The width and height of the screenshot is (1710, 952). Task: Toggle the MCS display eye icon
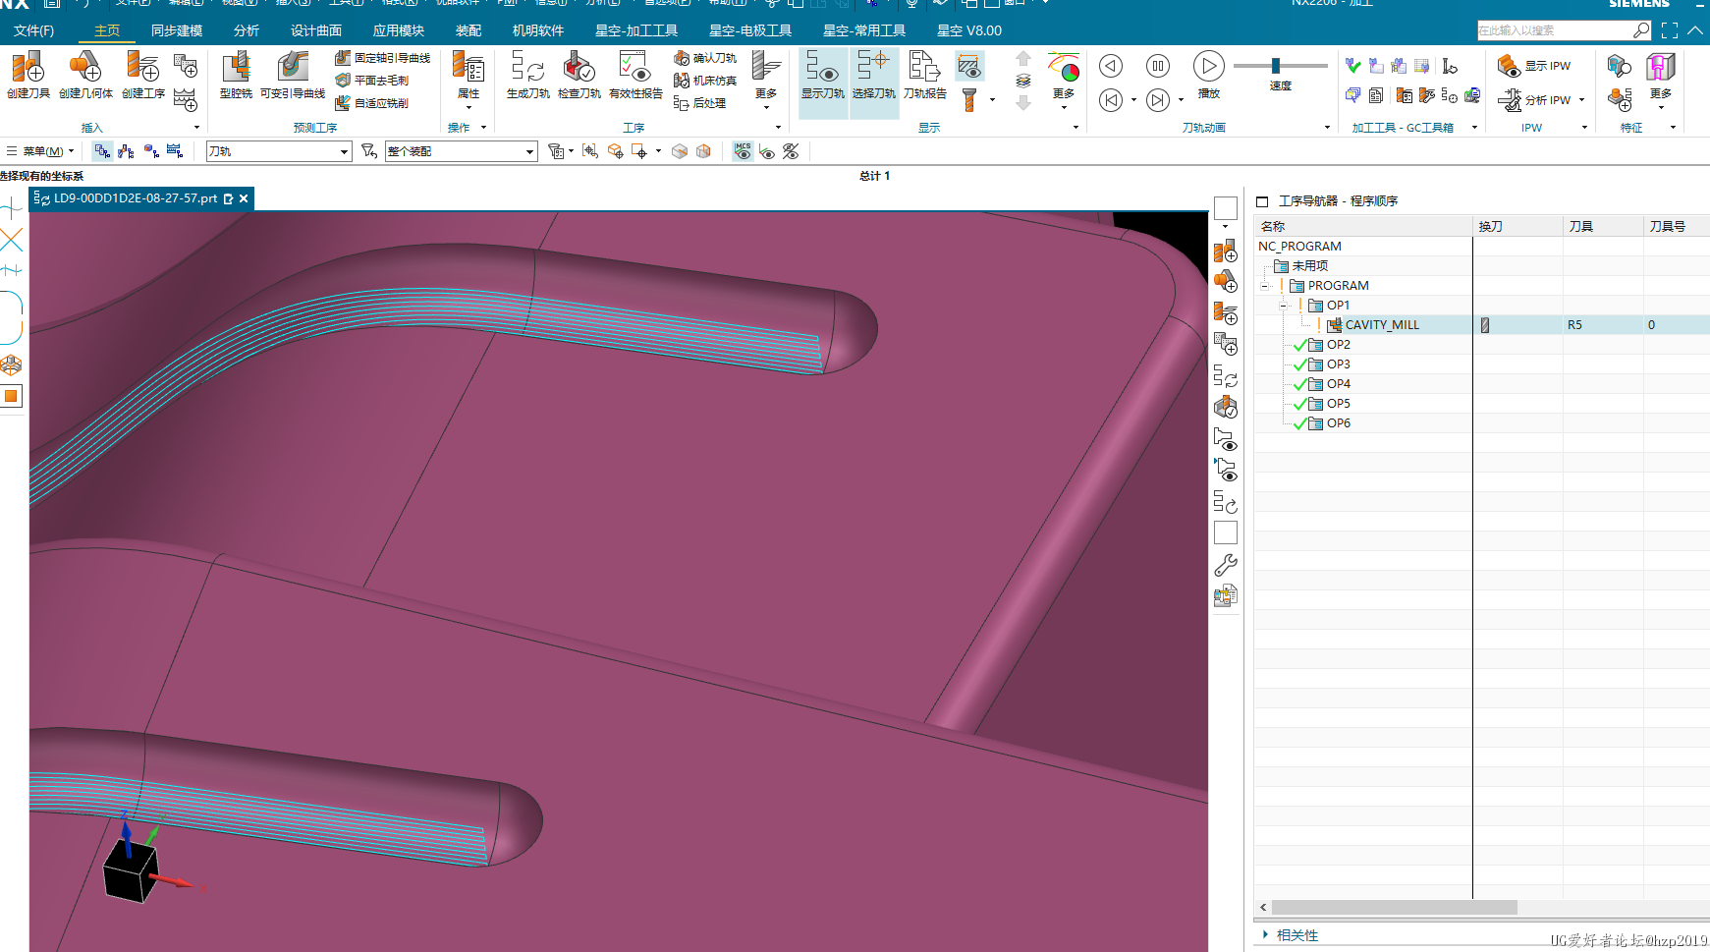[743, 151]
